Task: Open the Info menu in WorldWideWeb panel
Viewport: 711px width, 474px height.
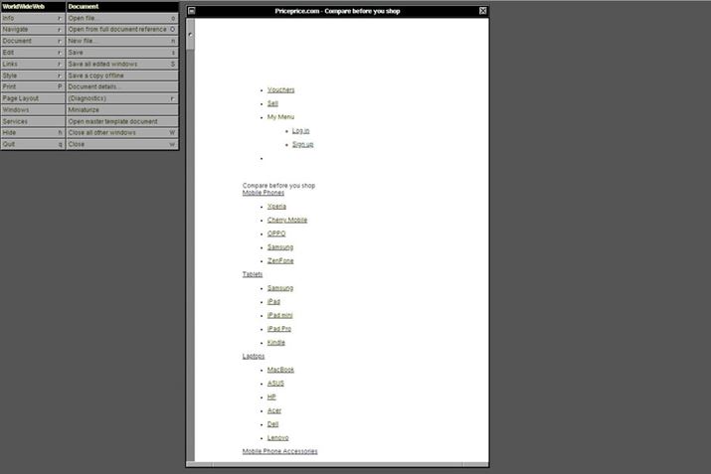Action: pos(33,18)
